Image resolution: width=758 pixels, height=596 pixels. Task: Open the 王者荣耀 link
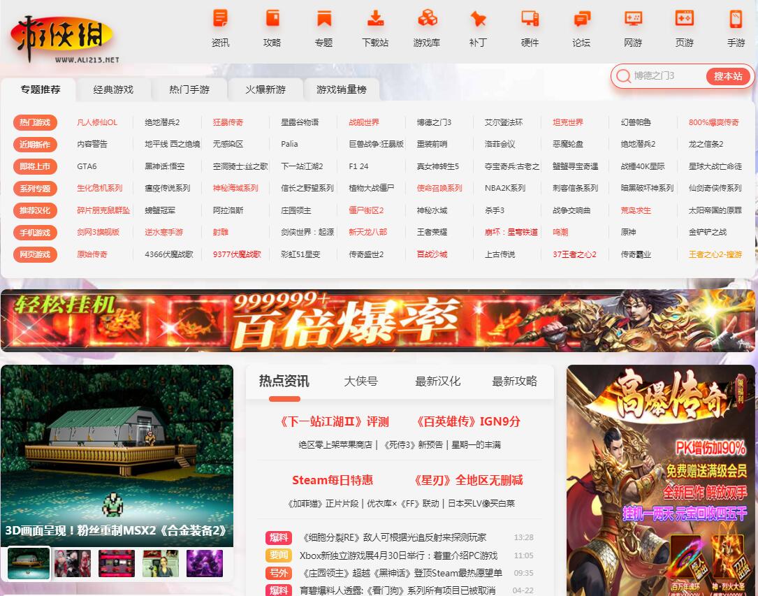click(432, 232)
